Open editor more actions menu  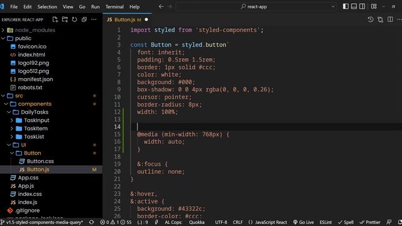pyautogui.click(x=399, y=19)
